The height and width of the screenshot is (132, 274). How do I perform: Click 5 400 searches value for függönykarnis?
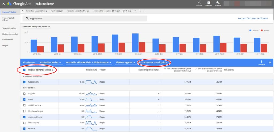[82, 82]
